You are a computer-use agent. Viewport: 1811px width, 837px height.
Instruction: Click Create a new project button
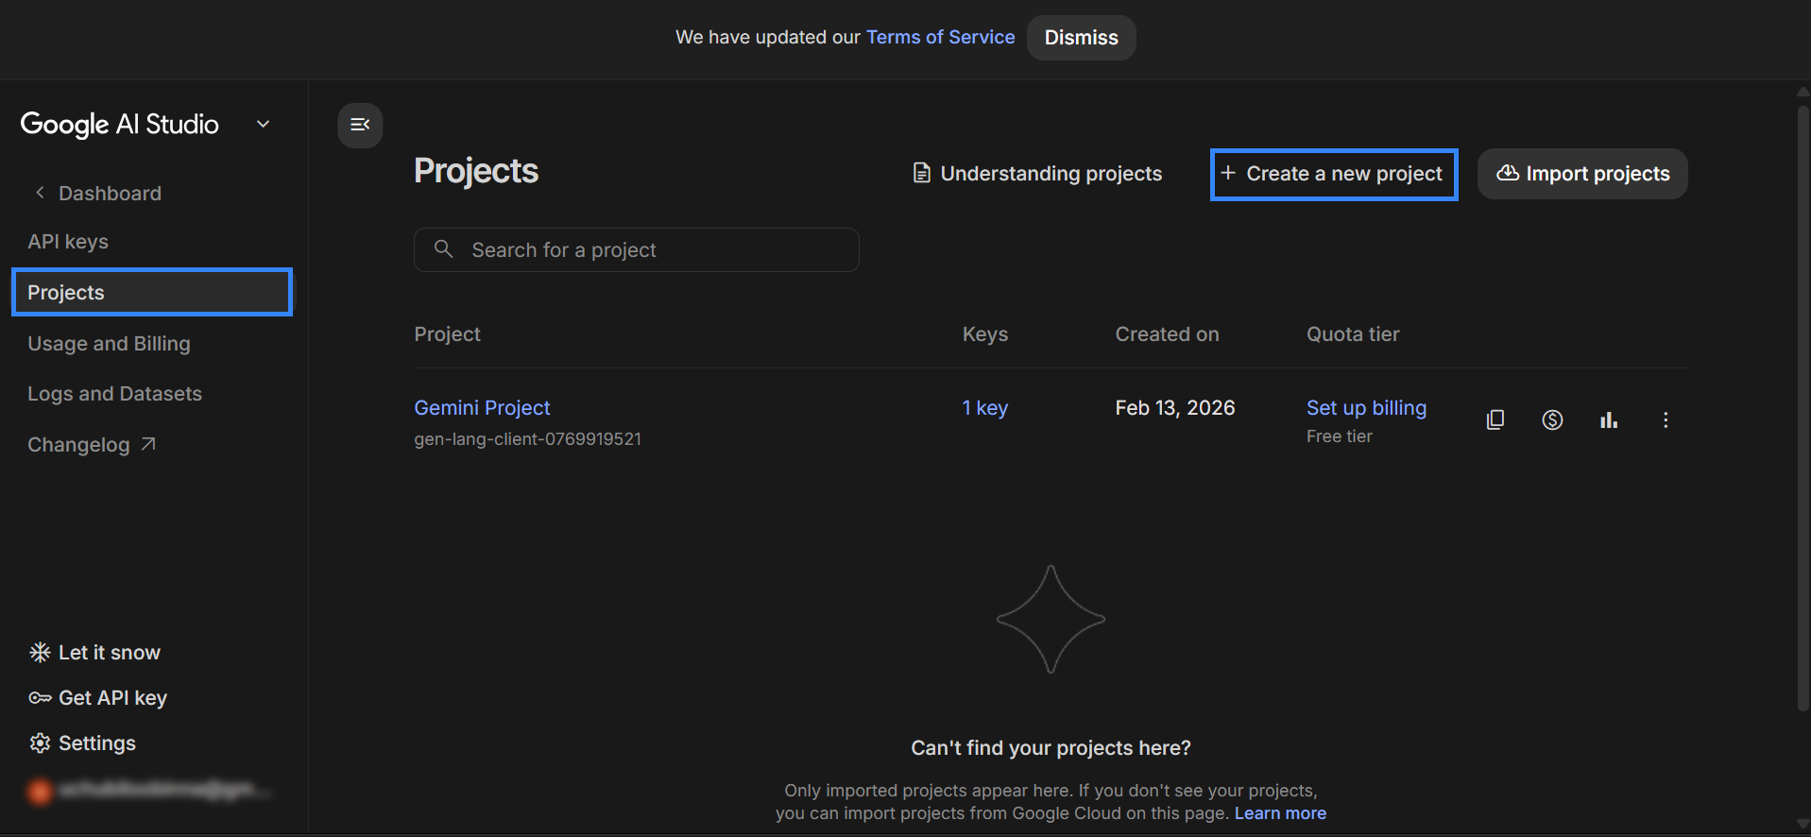point(1334,174)
